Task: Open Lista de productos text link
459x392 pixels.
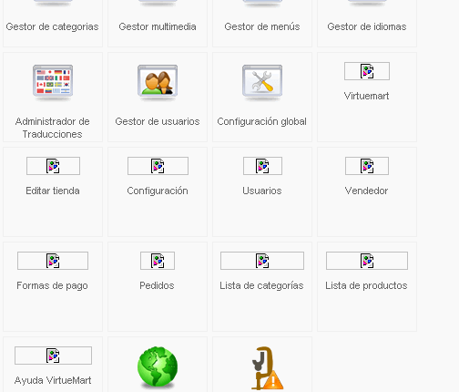Action: click(x=366, y=286)
